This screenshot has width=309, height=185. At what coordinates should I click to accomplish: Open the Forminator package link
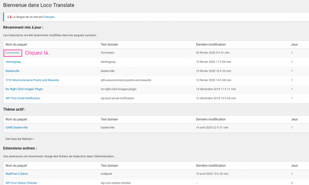[13, 53]
